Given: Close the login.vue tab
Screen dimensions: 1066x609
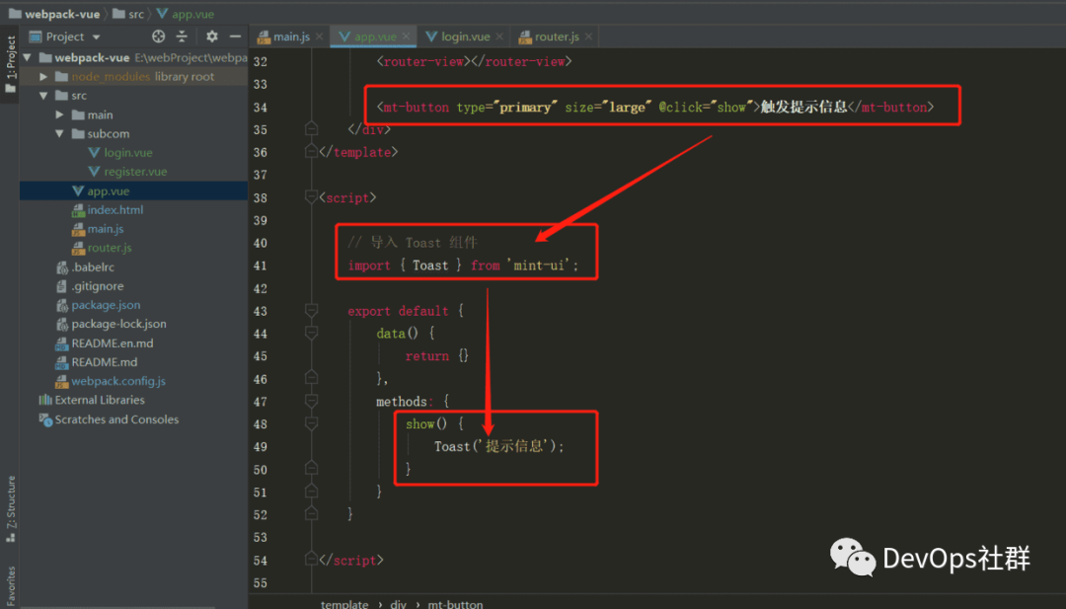Looking at the screenshot, I should [x=499, y=37].
